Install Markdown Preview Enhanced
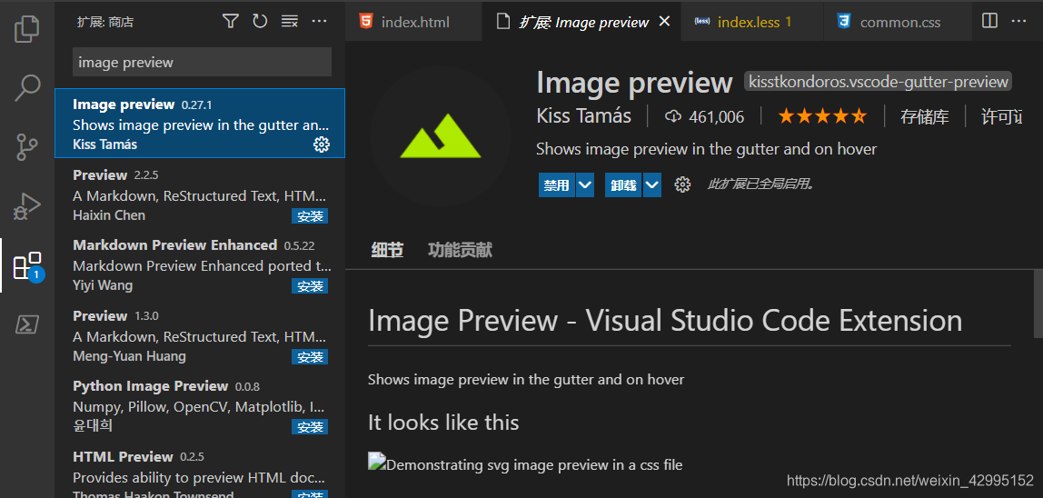1043x498 pixels. [x=309, y=286]
